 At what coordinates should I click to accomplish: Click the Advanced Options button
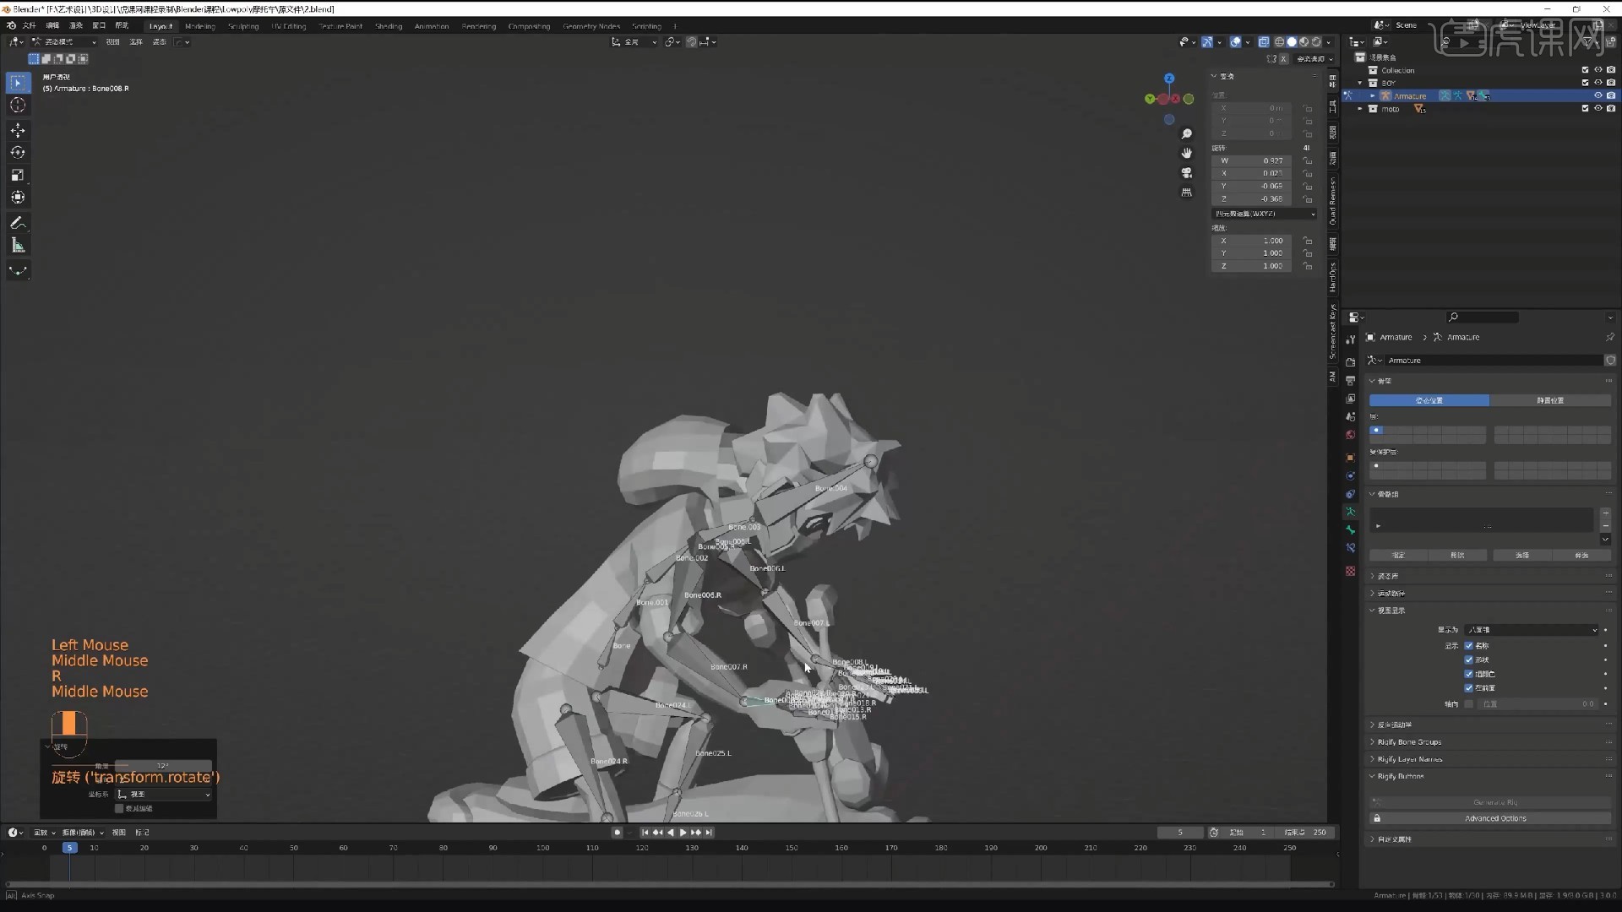[1494, 818]
